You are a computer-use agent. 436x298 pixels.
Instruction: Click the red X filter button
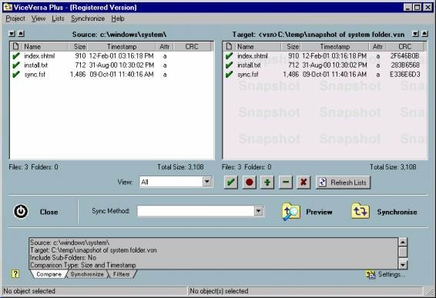304,182
